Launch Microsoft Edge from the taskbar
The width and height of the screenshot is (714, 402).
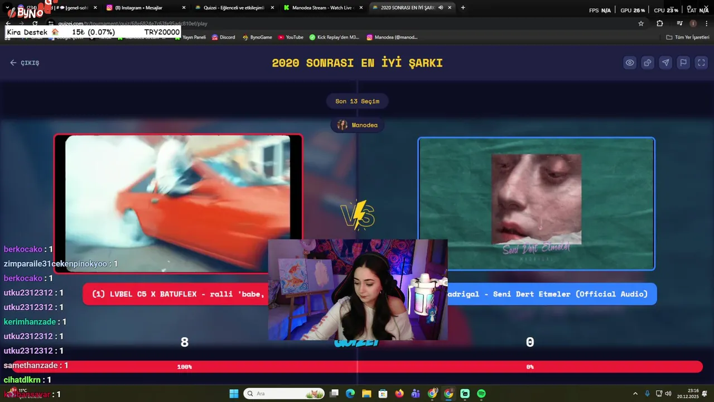tap(350, 394)
